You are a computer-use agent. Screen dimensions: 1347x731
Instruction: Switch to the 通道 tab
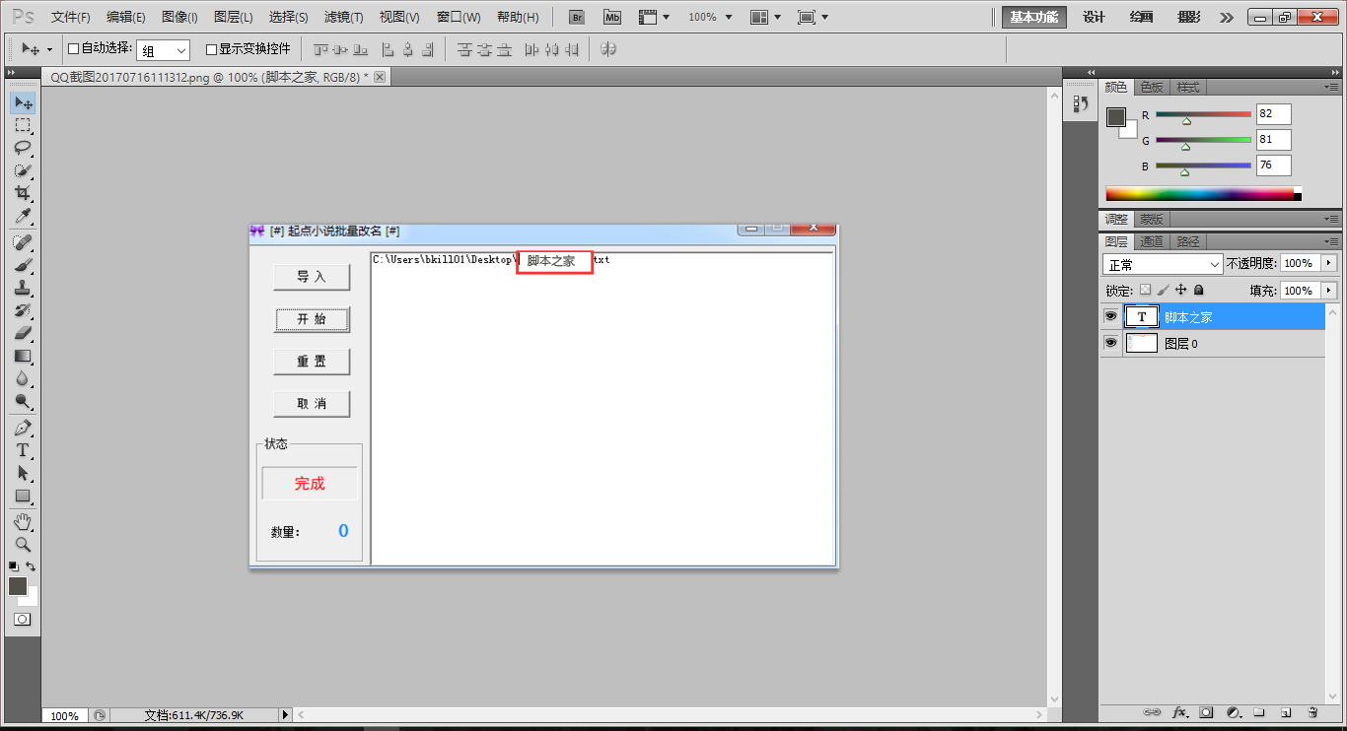[x=1152, y=241]
